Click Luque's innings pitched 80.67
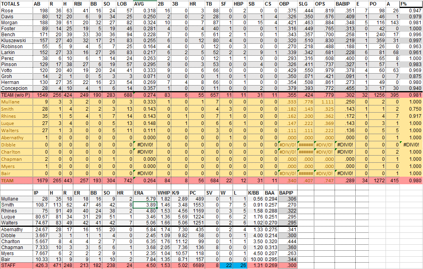The width and height of the screenshot is (423, 269). tap(41, 217)
